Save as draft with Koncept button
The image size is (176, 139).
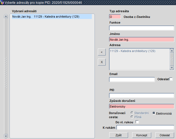pos(142,135)
